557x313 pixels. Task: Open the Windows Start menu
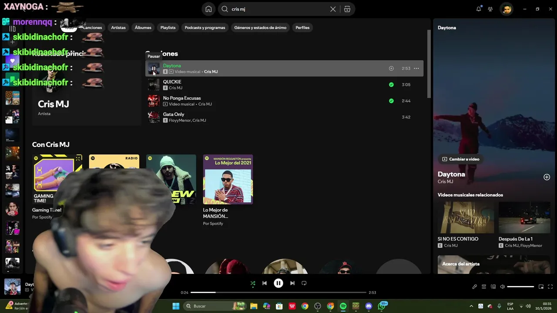pyautogui.click(x=176, y=306)
